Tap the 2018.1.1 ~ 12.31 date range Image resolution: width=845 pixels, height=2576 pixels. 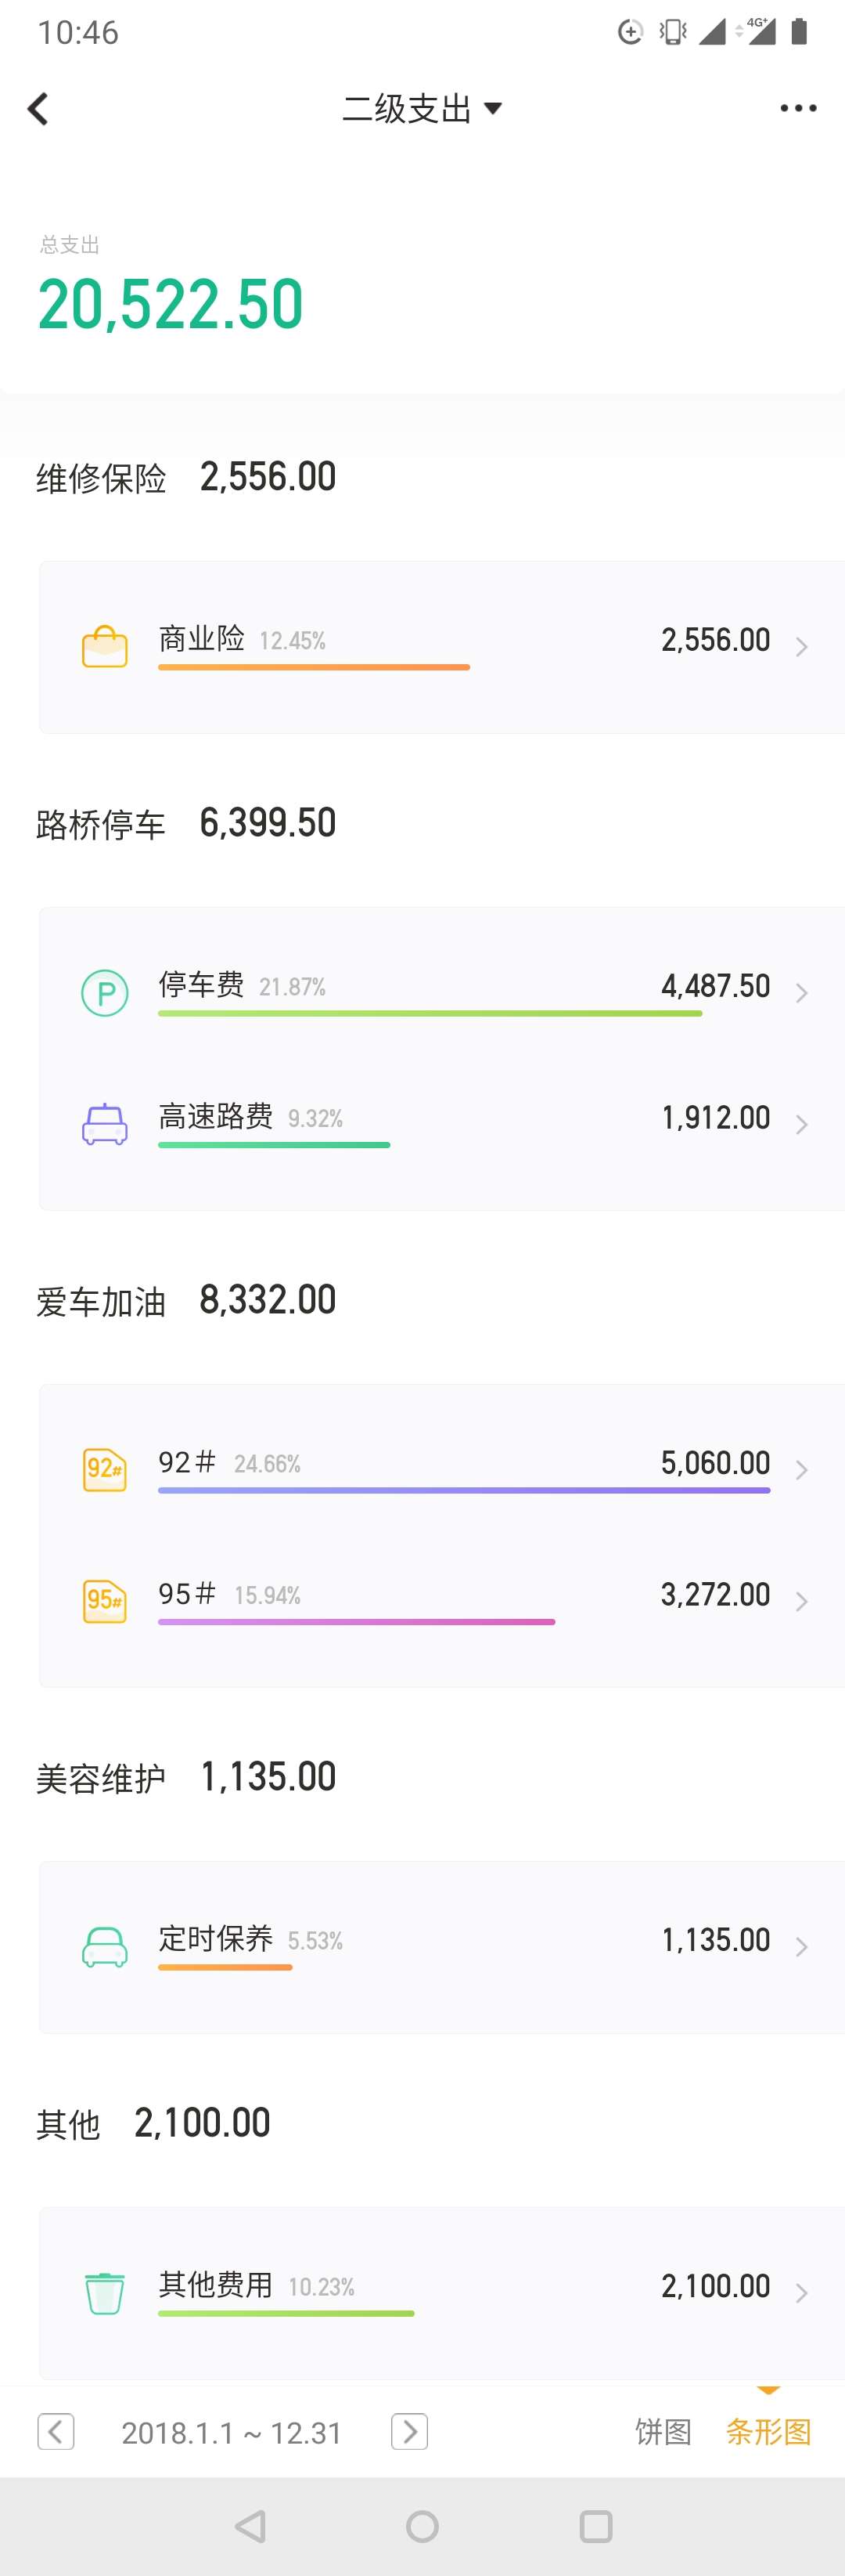tap(232, 2432)
